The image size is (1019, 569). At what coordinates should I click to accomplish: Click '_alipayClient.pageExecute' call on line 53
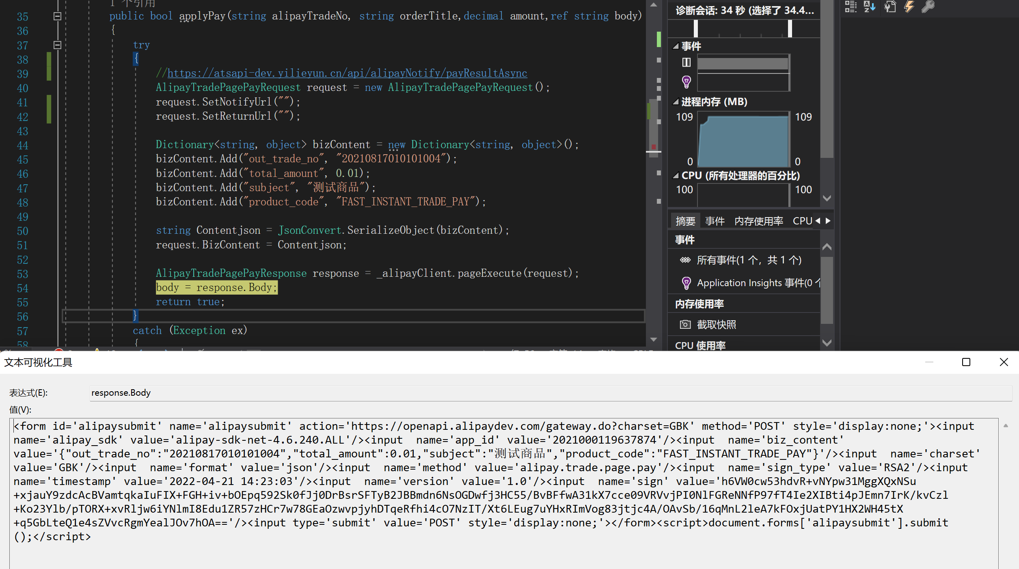tap(448, 273)
